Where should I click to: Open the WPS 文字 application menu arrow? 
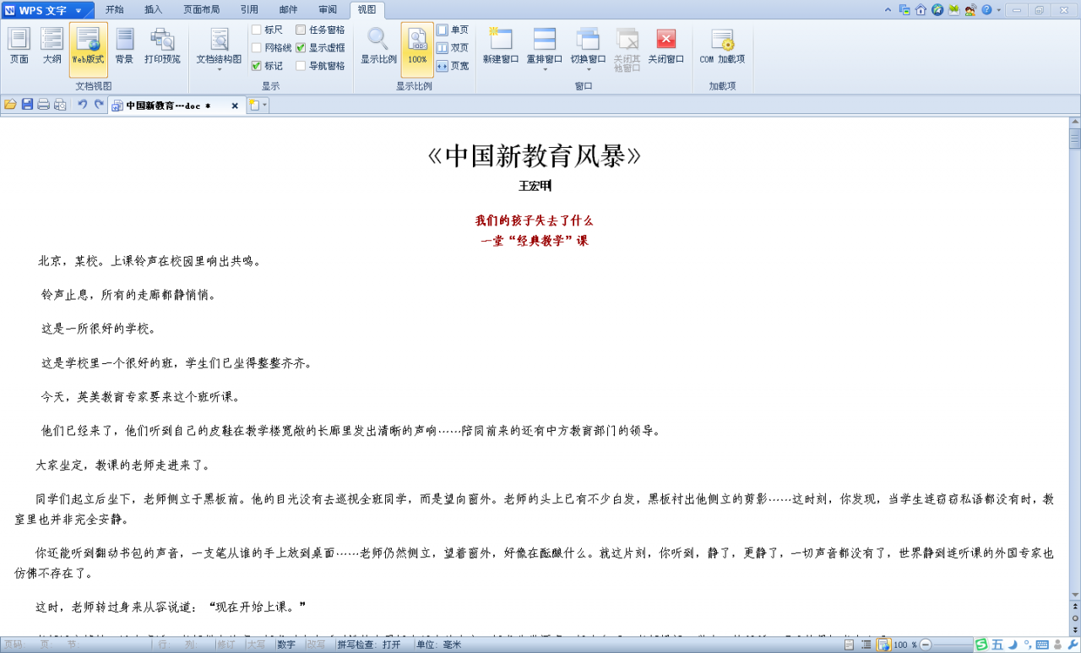click(x=79, y=11)
